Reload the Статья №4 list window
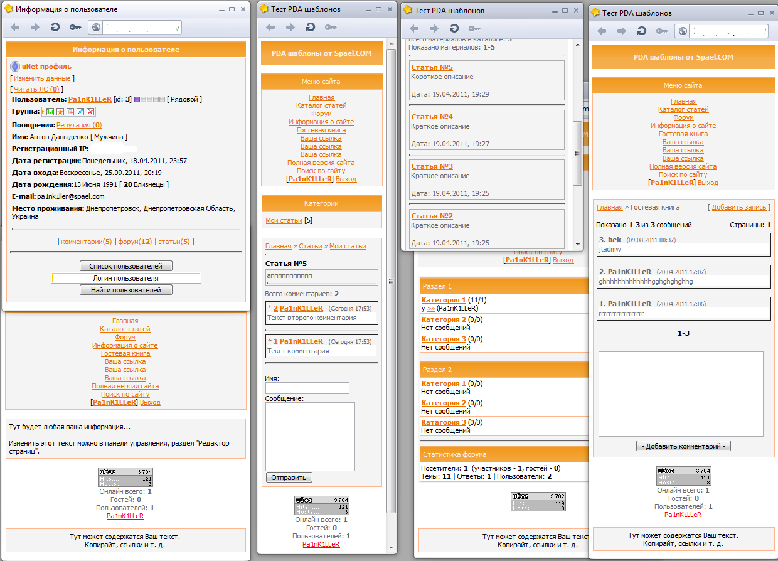Screen dimensions: 778x561 click(454, 28)
